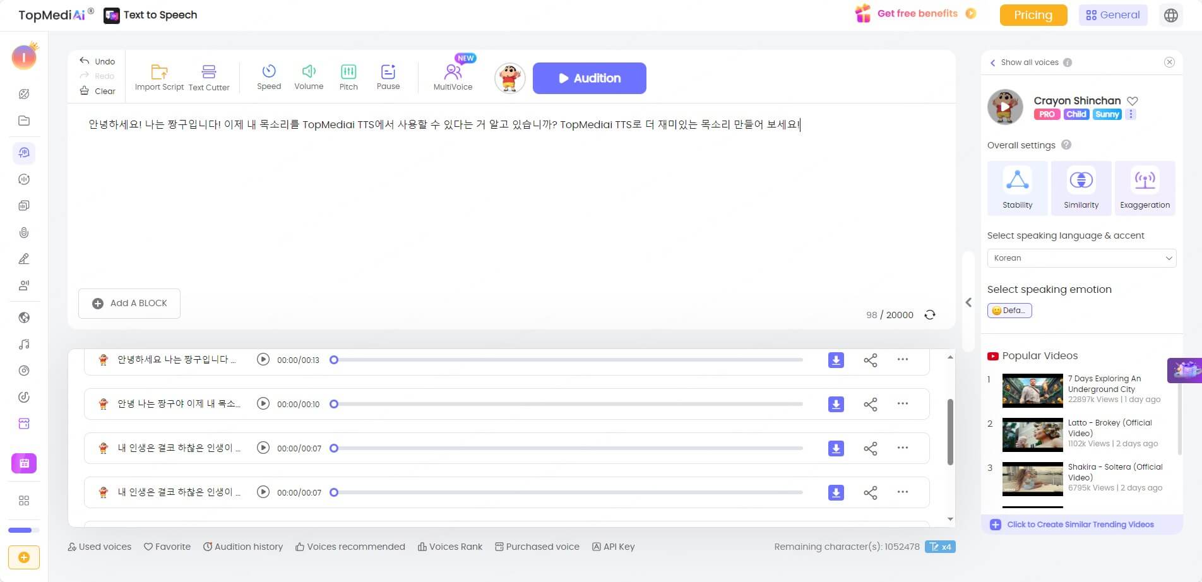The width and height of the screenshot is (1202, 582).
Task: Open Import Script tool
Action: pyautogui.click(x=159, y=78)
